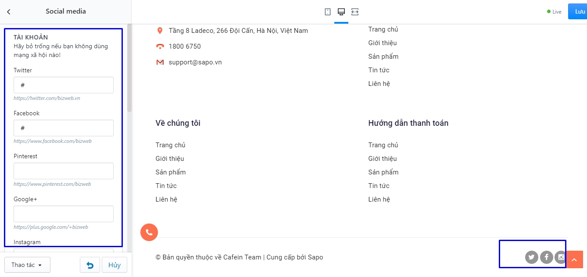The image size is (587, 277).
Task: Switch to mobile preview icon
Action: [328, 12]
